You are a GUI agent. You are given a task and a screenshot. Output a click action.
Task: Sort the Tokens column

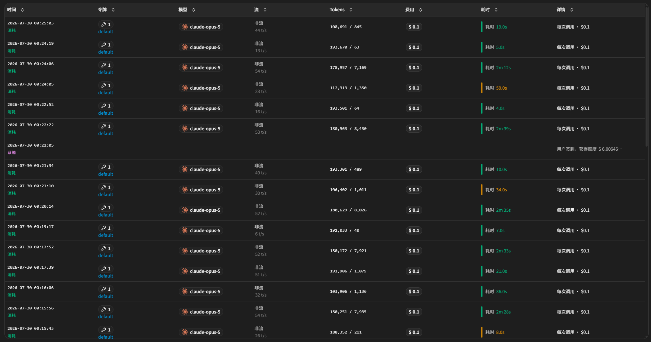point(351,10)
